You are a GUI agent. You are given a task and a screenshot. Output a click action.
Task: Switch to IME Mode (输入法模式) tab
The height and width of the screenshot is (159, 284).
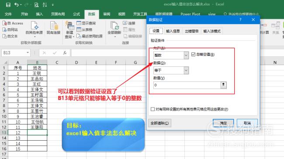click(x=212, y=31)
